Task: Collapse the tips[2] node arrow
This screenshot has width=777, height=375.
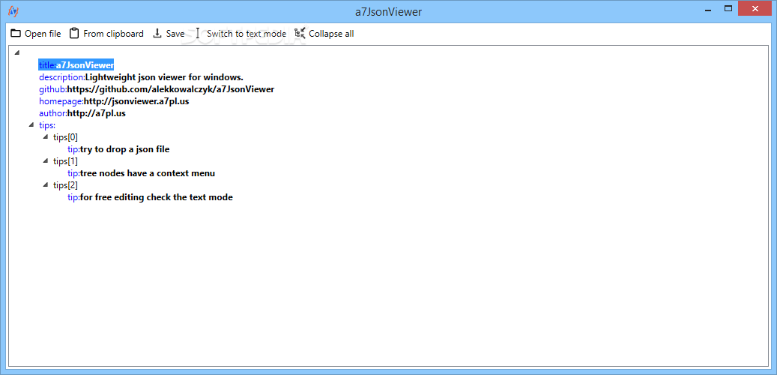Action: (x=46, y=185)
